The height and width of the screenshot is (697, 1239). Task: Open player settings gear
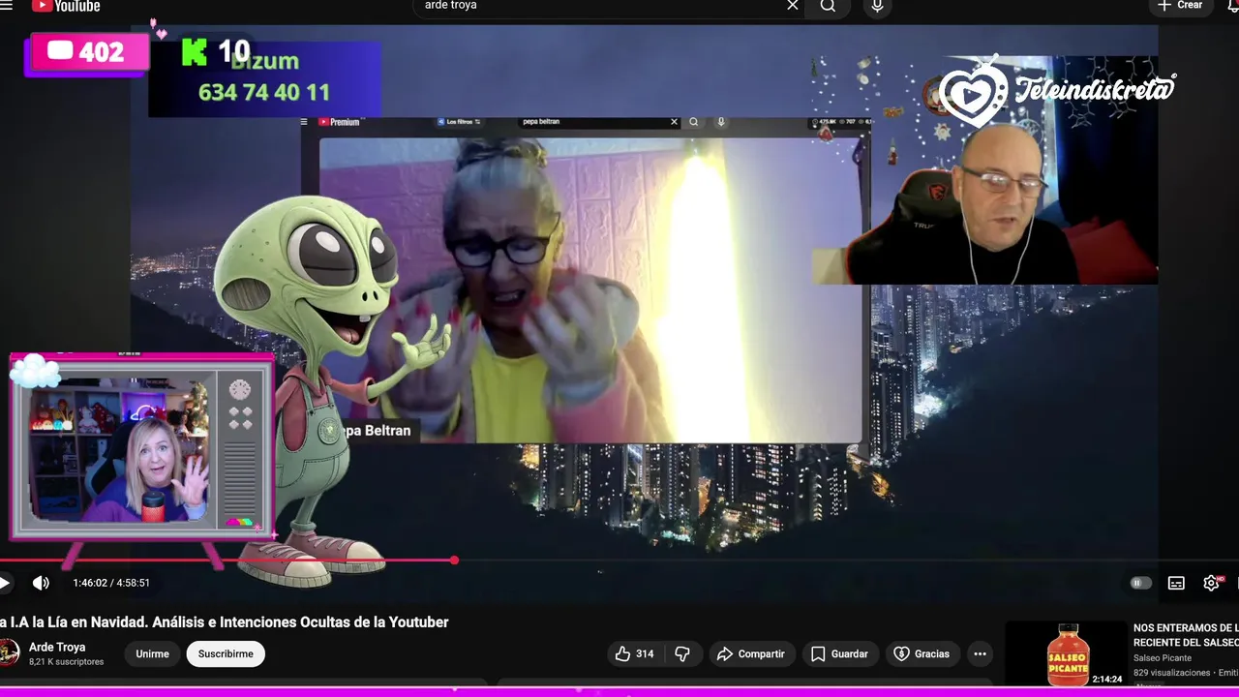pos(1212,583)
